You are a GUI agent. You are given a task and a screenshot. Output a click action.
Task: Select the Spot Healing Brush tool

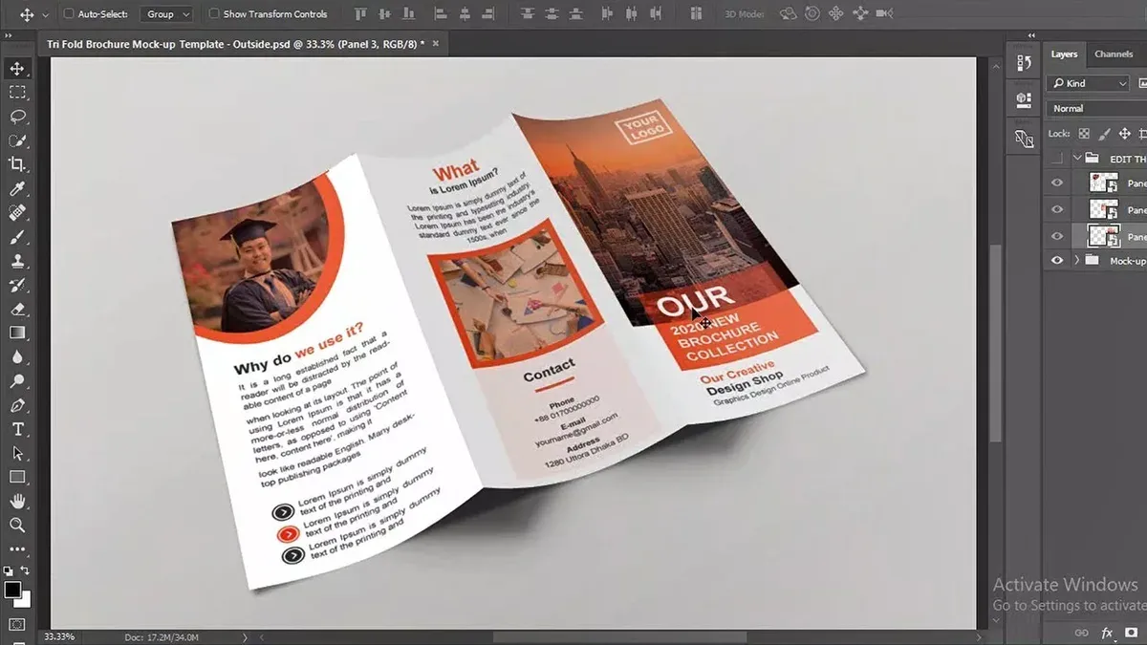click(x=17, y=213)
